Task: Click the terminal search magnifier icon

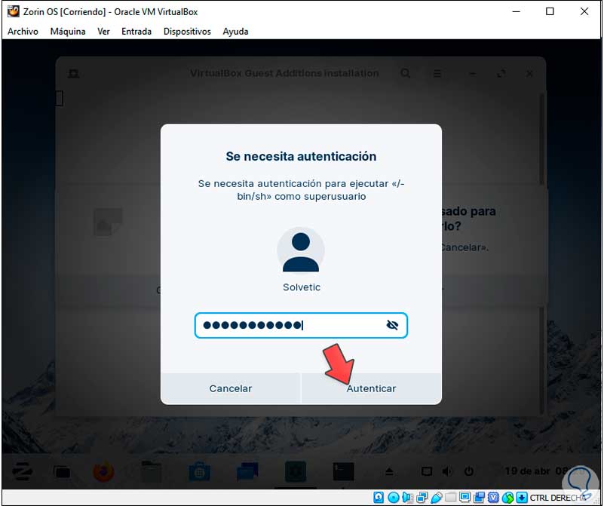Action: [x=405, y=73]
